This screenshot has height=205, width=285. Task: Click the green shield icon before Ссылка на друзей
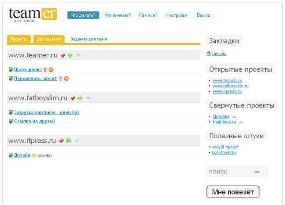[x=11, y=121]
